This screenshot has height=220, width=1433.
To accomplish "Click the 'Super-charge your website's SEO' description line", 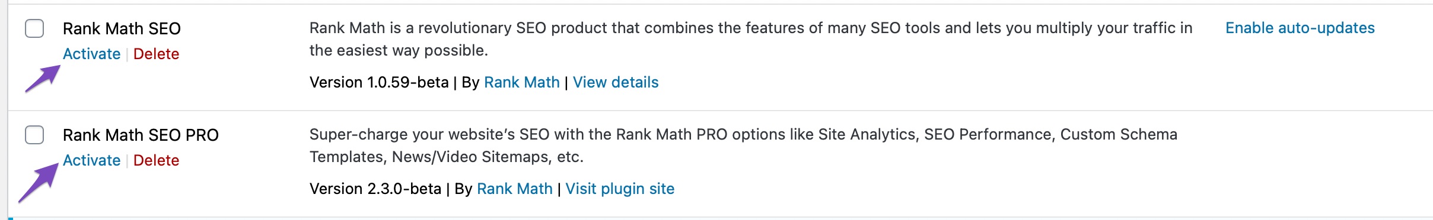I will click(743, 134).
